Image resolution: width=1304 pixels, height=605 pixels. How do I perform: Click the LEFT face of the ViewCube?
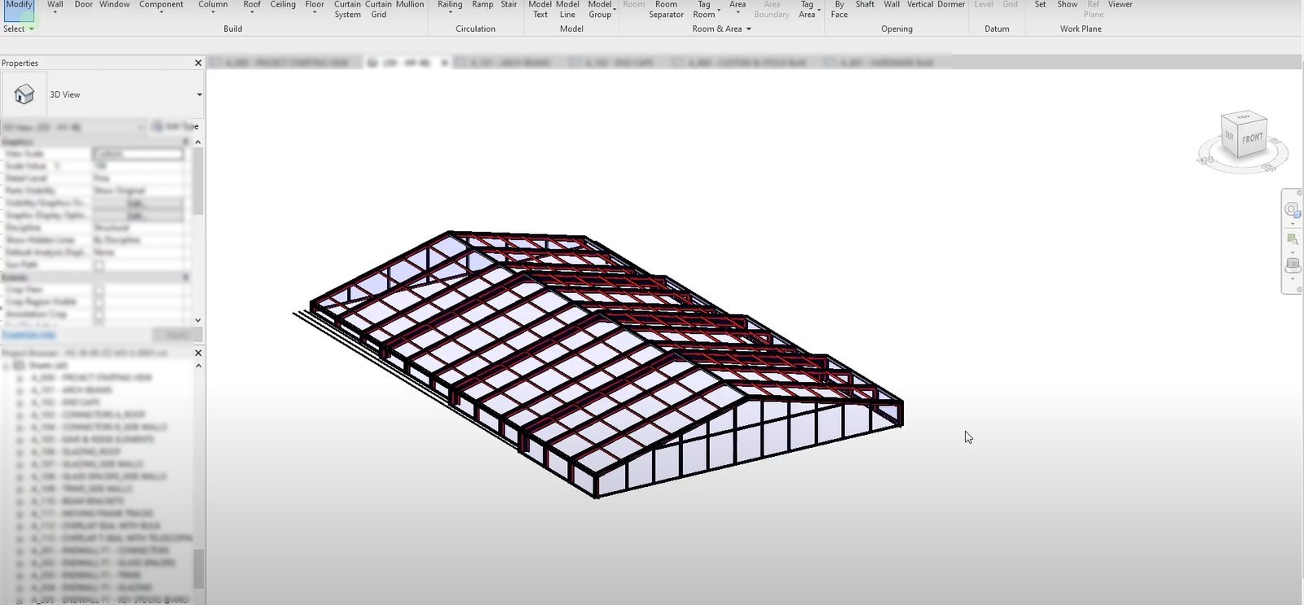pyautogui.click(x=1229, y=135)
